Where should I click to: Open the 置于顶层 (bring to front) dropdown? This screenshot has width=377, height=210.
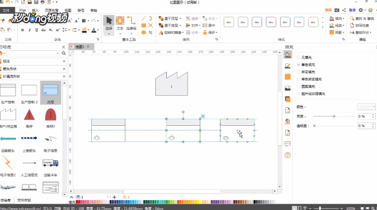(170, 18)
